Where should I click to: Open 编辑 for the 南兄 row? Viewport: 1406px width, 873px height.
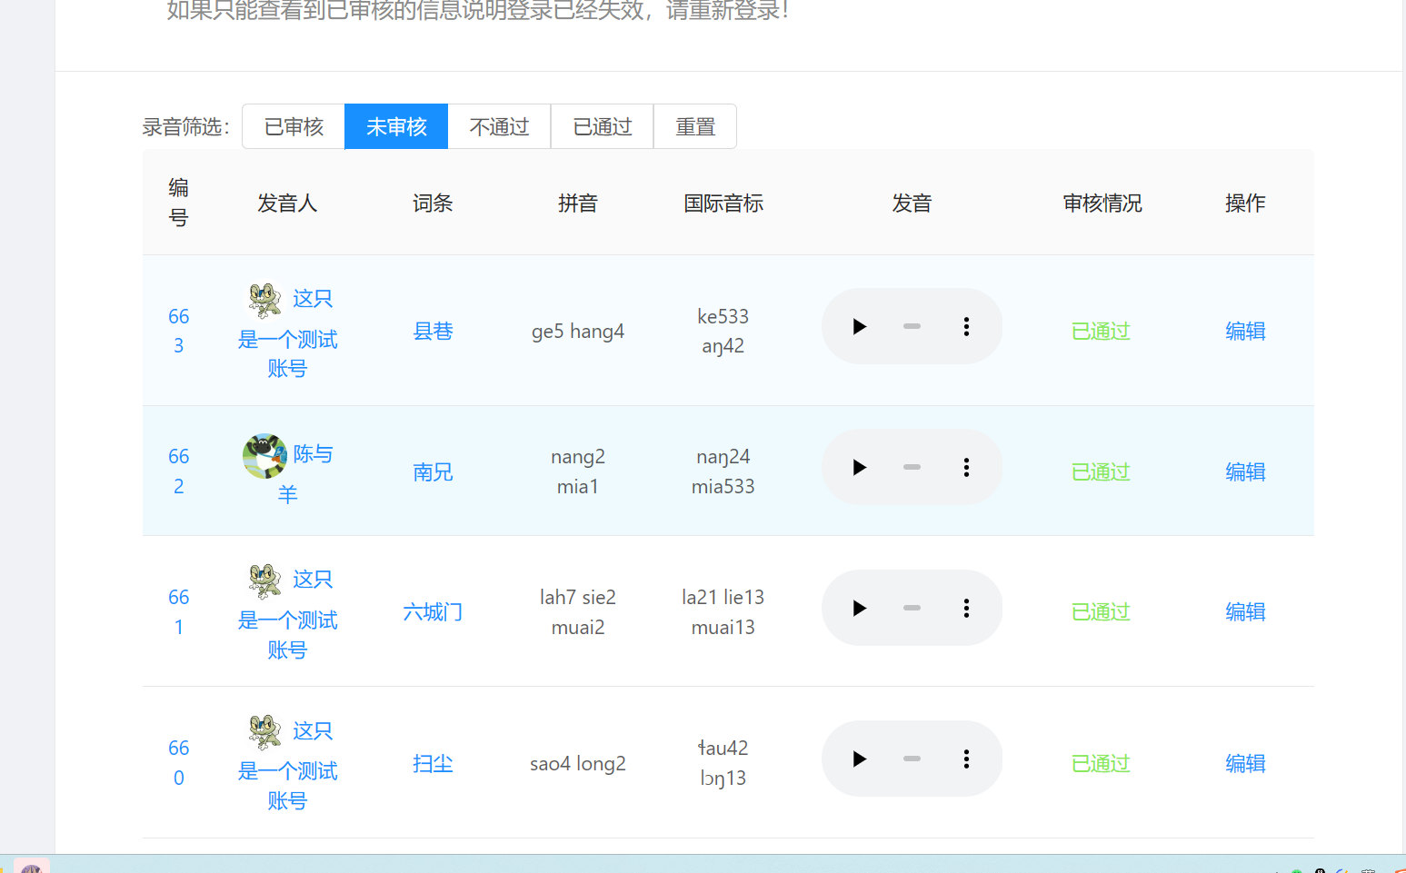(x=1245, y=471)
